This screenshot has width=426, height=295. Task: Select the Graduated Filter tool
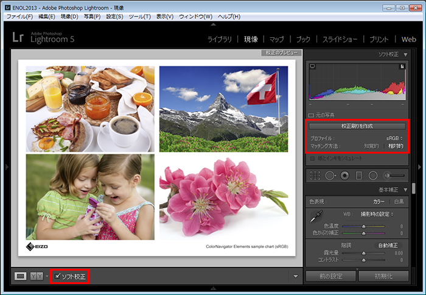coord(359,176)
